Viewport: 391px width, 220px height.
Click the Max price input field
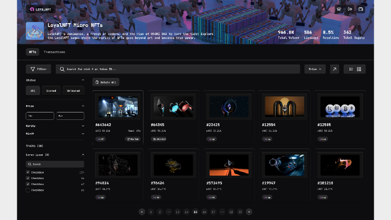click(70, 116)
